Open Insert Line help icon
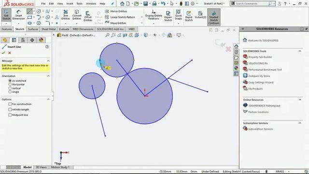 47,46
